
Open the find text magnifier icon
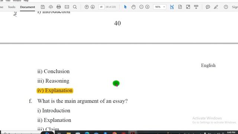click(x=75, y=7)
